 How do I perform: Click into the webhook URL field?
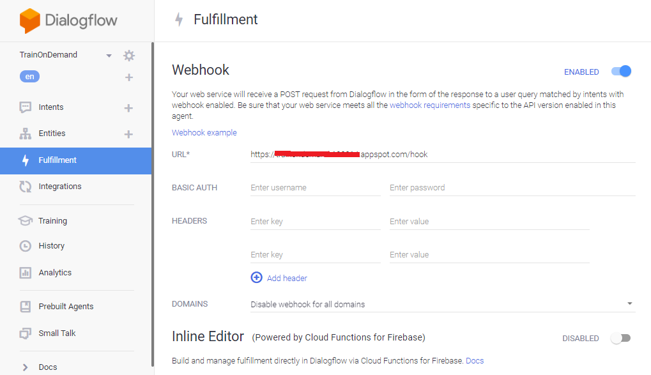pos(443,155)
